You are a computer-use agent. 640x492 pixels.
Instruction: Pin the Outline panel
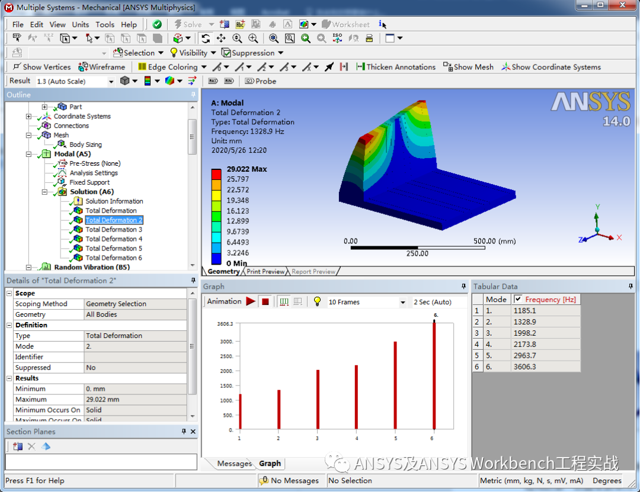[x=193, y=95]
